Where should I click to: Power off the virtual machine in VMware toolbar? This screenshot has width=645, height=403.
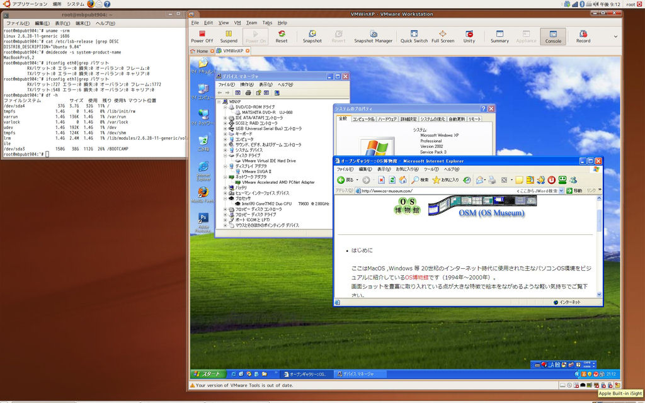click(x=202, y=37)
